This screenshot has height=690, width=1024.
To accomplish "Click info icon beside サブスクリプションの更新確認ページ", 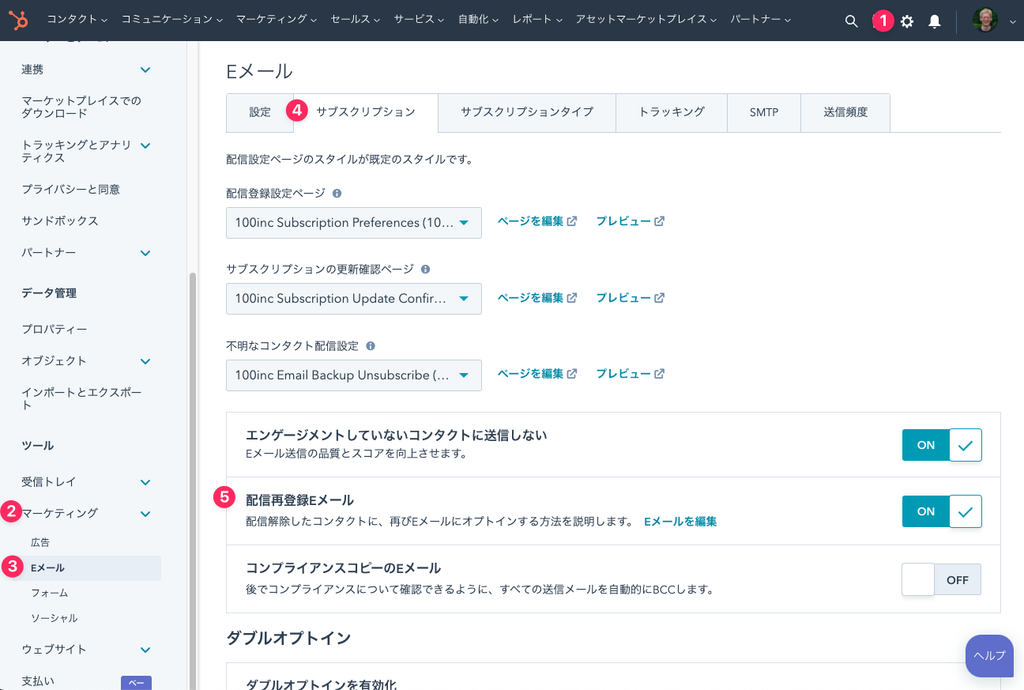I will coord(426,270).
